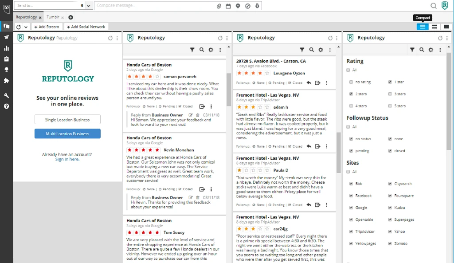Viewport: 454px width, 263px height.
Task: Click the attachment paperclip in the compose box
Action: 219,6
